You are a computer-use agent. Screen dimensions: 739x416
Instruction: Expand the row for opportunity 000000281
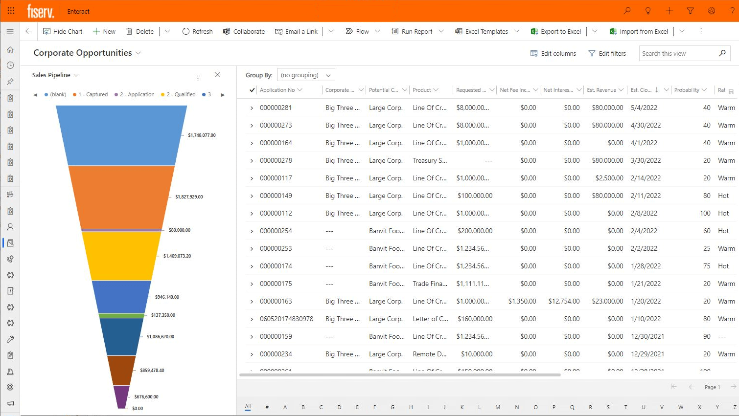tap(253, 108)
